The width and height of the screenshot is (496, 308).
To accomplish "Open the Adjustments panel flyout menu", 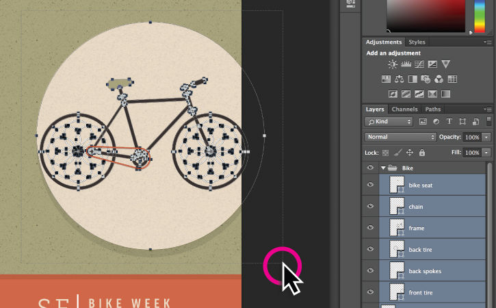I will pyautogui.click(x=488, y=42).
